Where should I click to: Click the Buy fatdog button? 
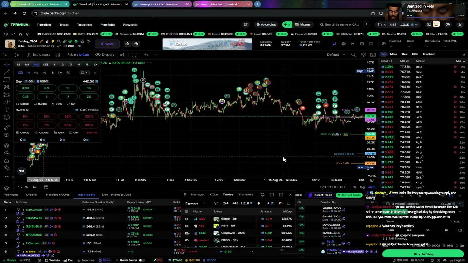(x=423, y=254)
